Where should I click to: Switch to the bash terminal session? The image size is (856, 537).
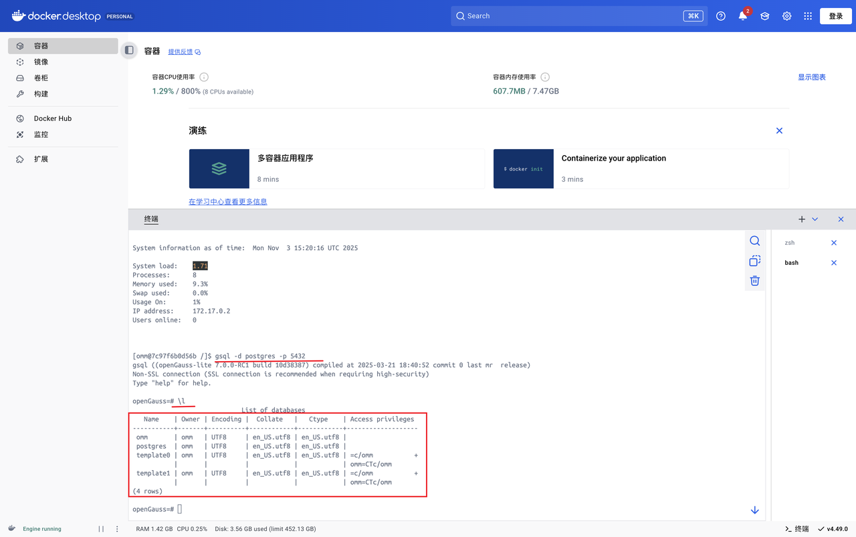click(x=792, y=263)
